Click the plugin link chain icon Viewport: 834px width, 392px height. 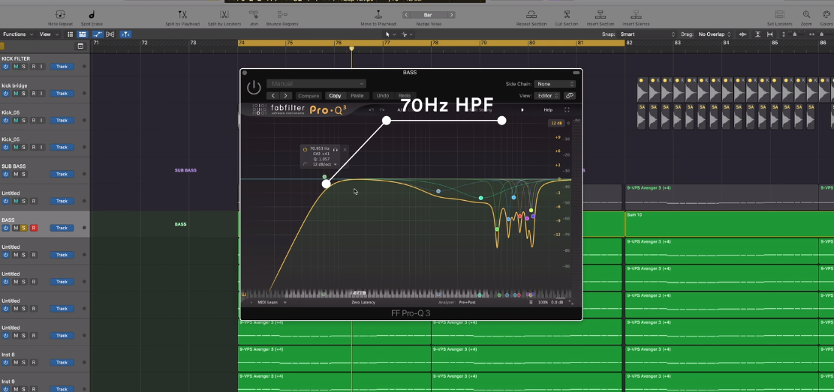pos(570,96)
